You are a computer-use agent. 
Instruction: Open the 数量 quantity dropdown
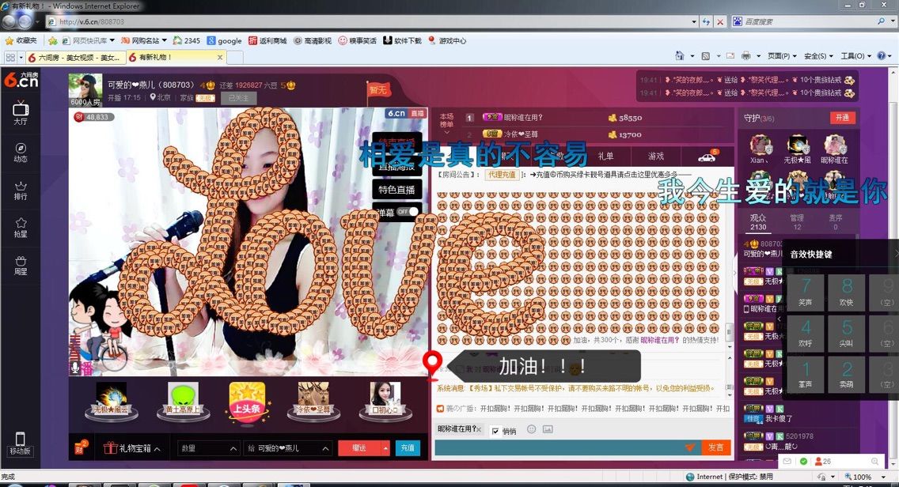tap(208, 448)
